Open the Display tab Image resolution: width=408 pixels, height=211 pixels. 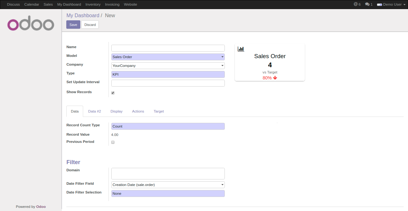click(x=116, y=111)
